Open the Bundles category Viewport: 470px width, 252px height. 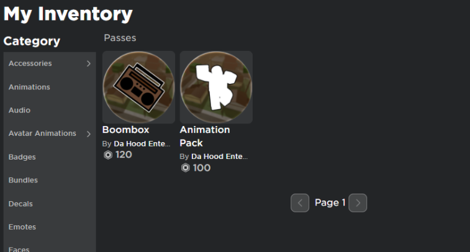23,180
